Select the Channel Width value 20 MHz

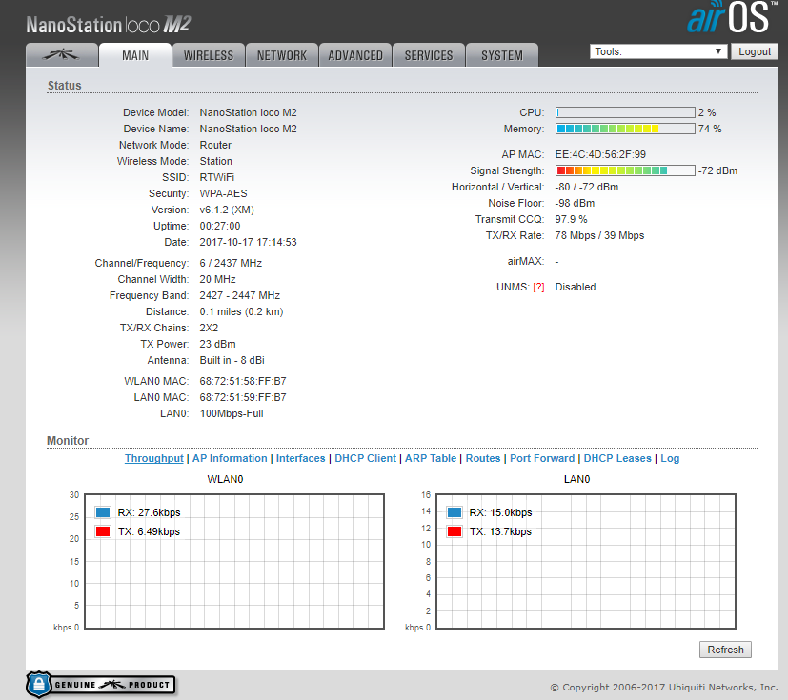pos(217,279)
